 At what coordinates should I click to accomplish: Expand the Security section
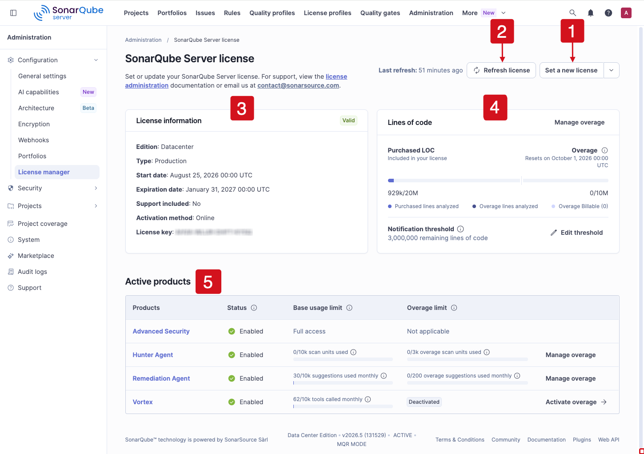53,188
